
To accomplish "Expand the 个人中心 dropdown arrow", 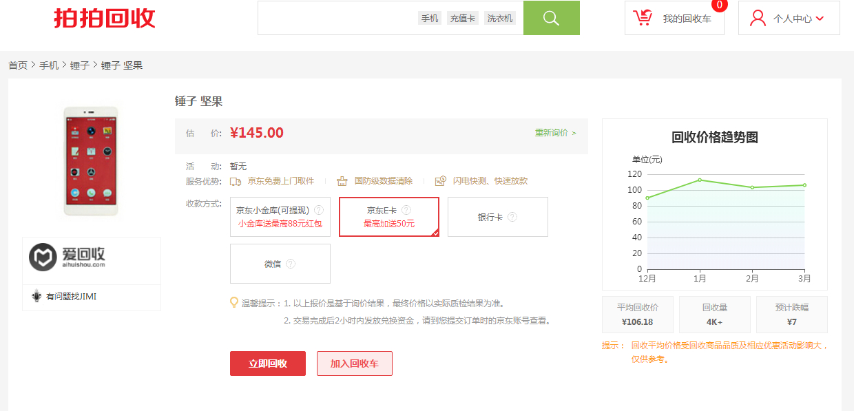I will [x=820, y=19].
